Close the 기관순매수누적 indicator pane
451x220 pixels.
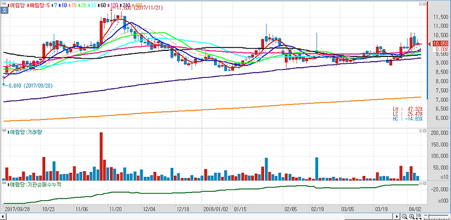(x=425, y=183)
